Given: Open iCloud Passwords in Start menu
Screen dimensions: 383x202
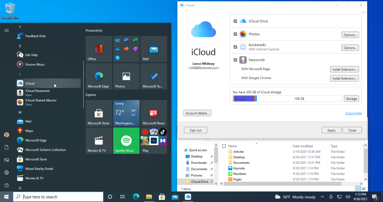Looking at the screenshot, I should [48, 93].
